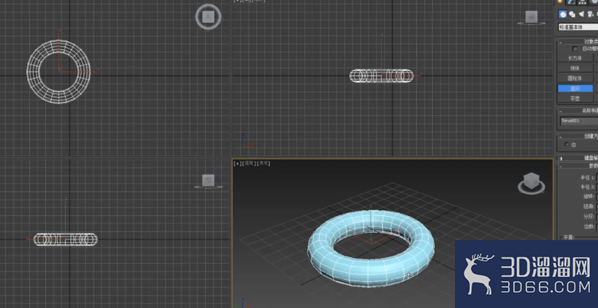
Task: Click the 分段 parameter label
Action: click(x=589, y=217)
